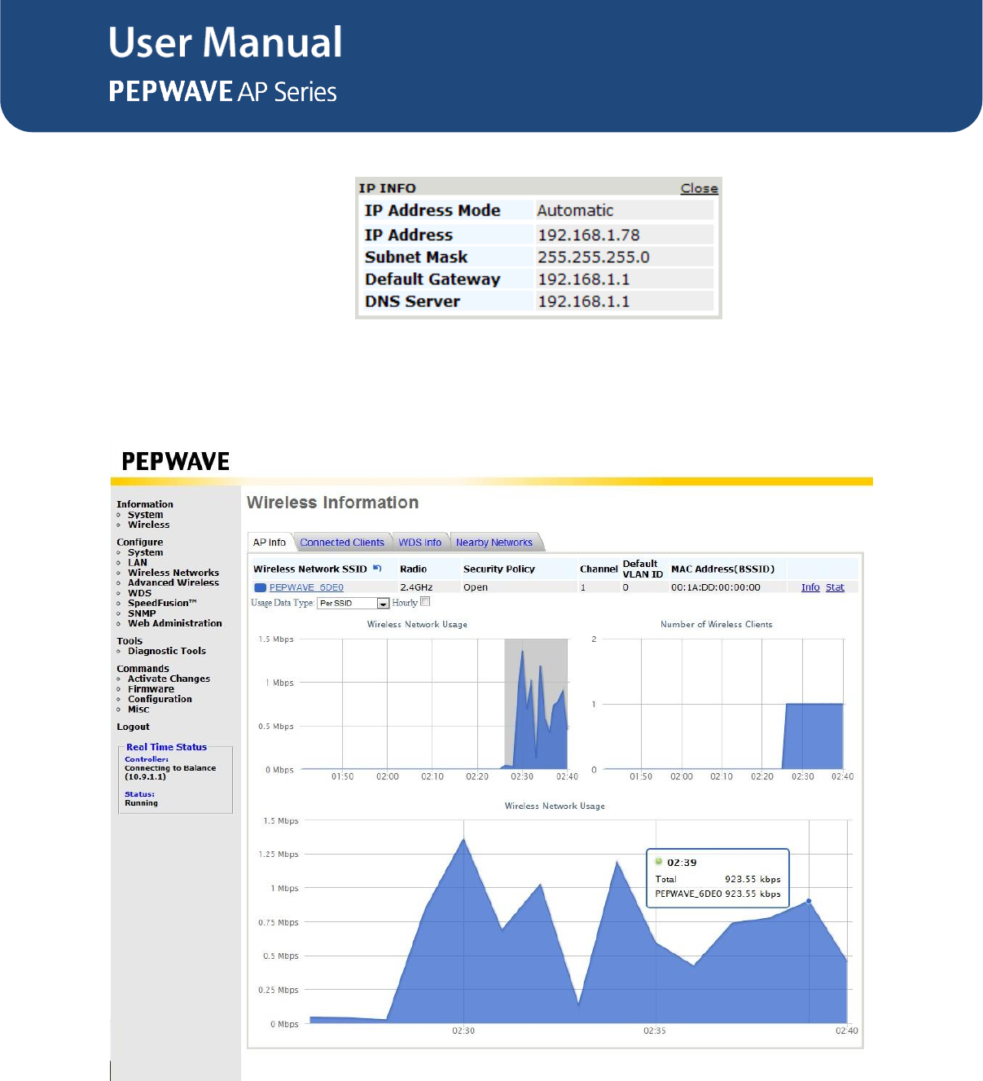
Task: Close the IP INFO panel
Action: tap(700, 188)
